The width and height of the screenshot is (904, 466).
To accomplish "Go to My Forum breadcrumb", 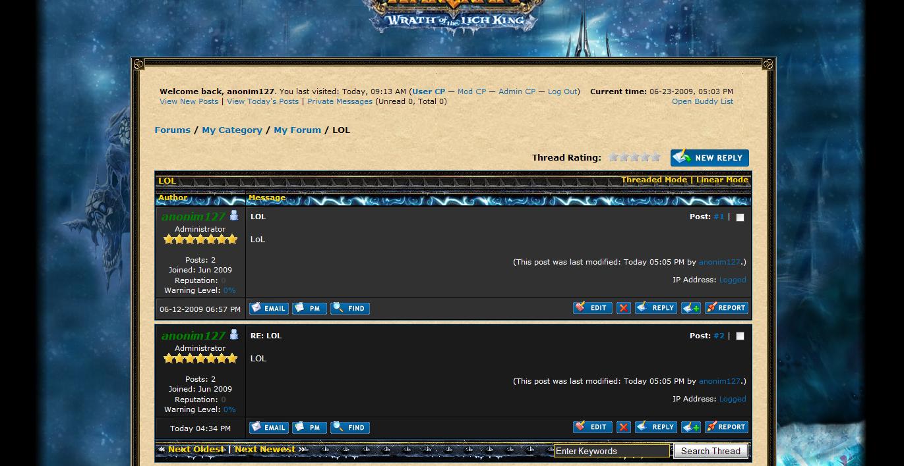I will [x=297, y=130].
